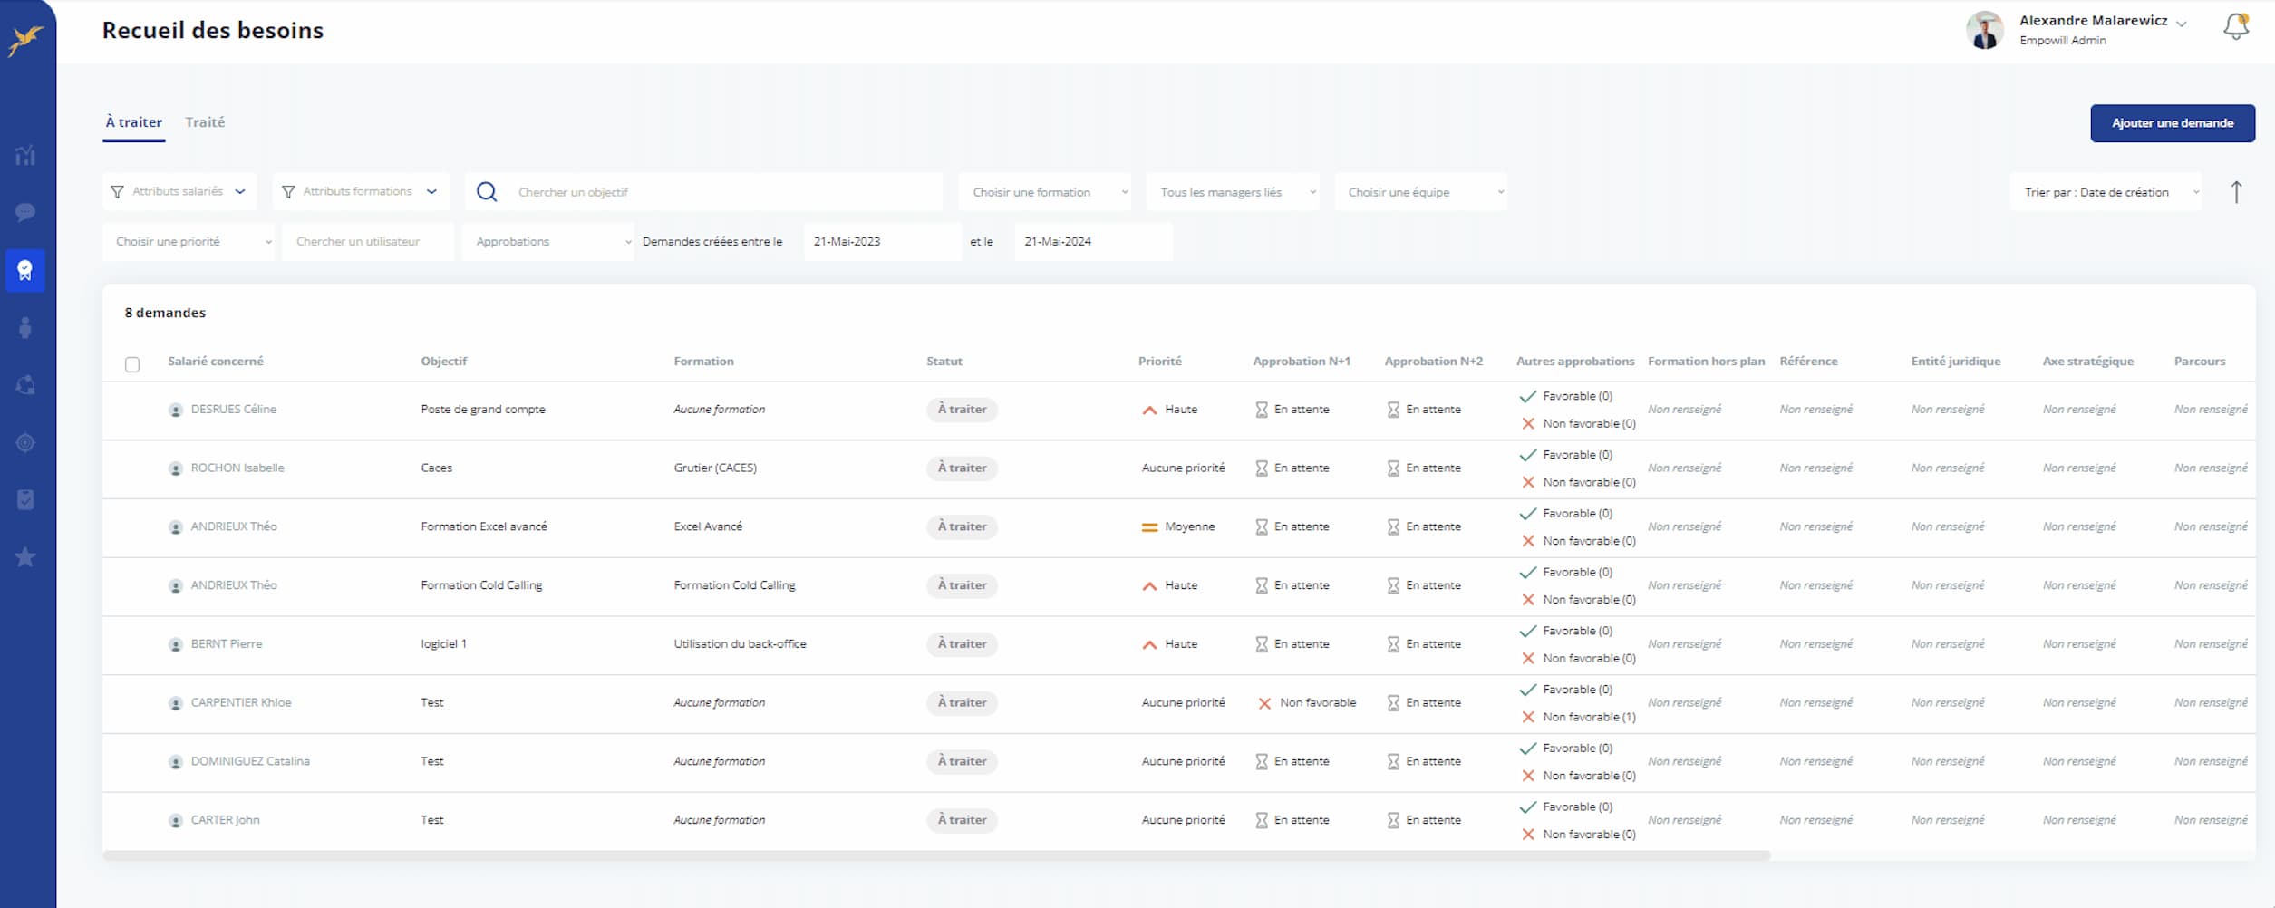Click Non favorable cross in CARPENTIER N+1 approval
This screenshot has height=908, width=2275.
point(1264,704)
